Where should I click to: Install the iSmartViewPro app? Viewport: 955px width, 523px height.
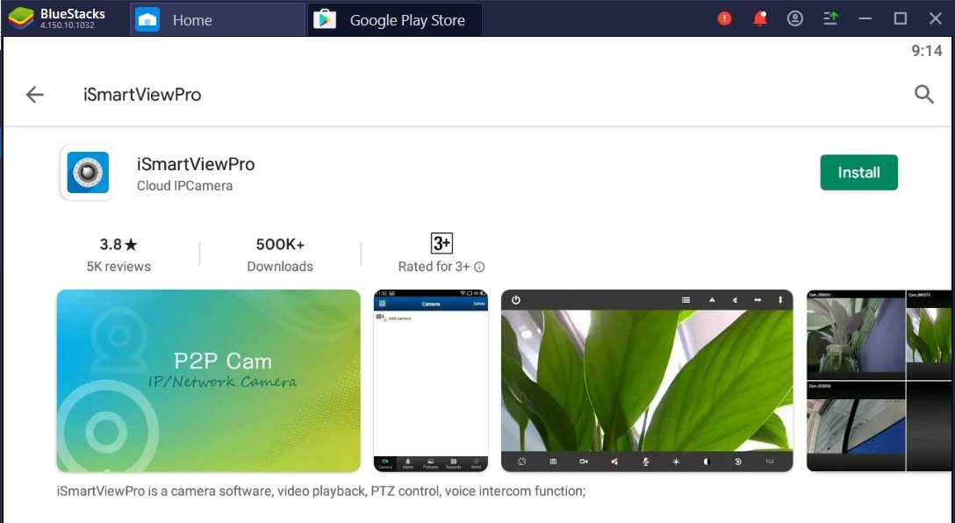(x=858, y=172)
